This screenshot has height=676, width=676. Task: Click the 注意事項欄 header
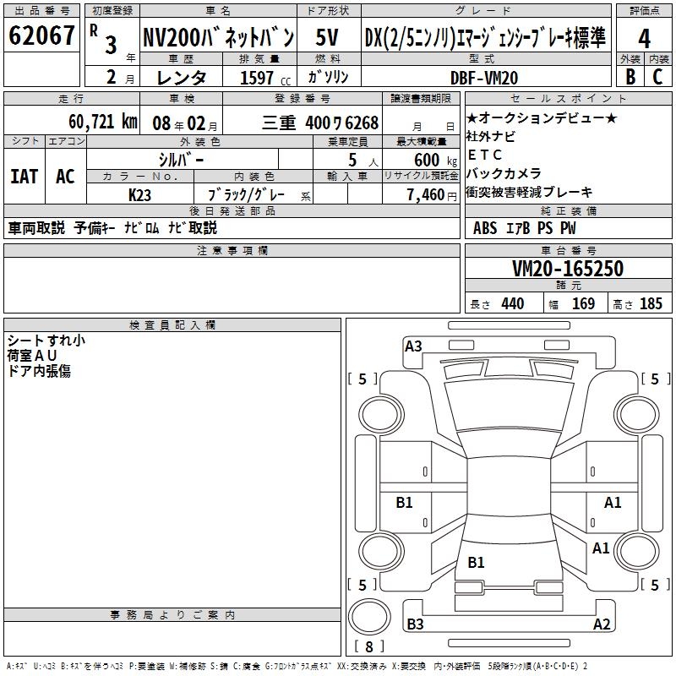[x=232, y=250]
